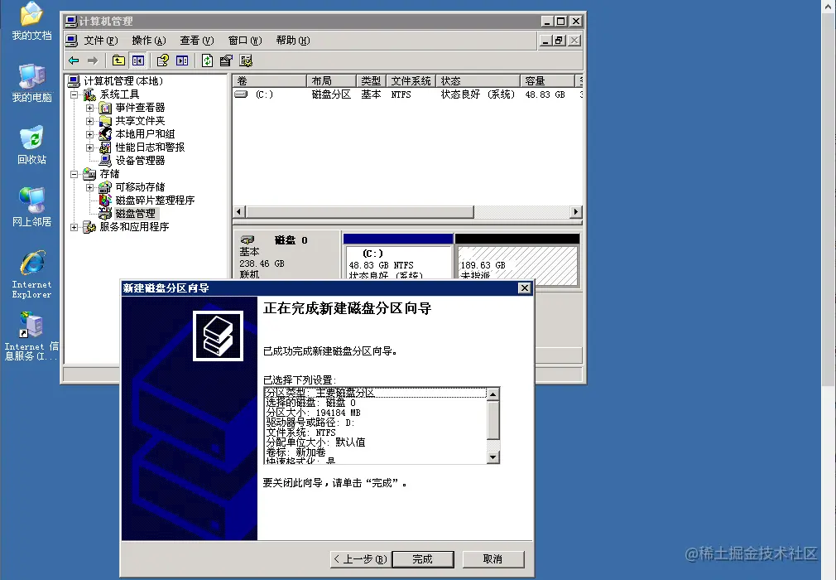Expand the 事件查看器 tree node
The width and height of the screenshot is (836, 580).
point(89,109)
